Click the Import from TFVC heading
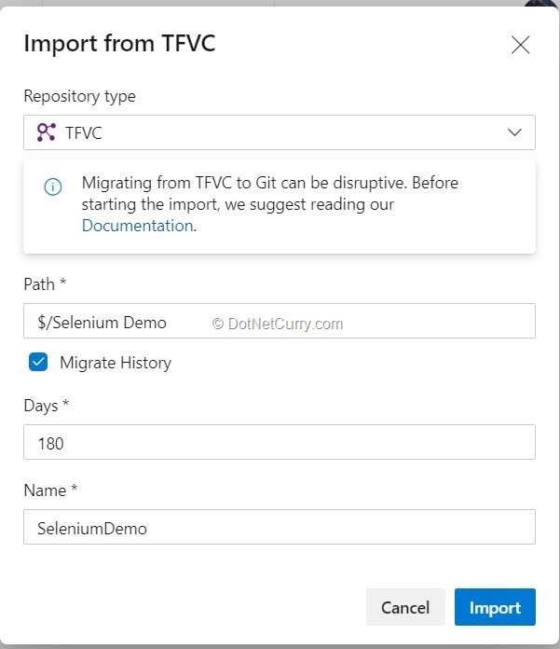The height and width of the screenshot is (649, 560). coord(119,44)
